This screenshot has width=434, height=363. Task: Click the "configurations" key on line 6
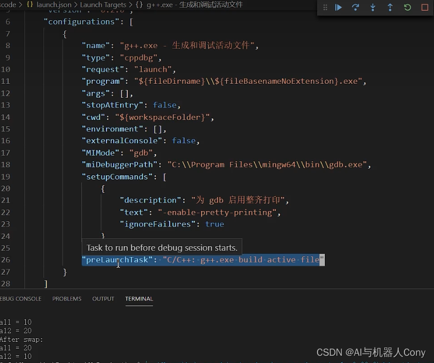tap(82, 22)
